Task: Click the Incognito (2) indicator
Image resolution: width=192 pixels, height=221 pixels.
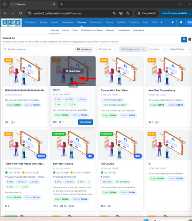Action: [x=146, y=13]
